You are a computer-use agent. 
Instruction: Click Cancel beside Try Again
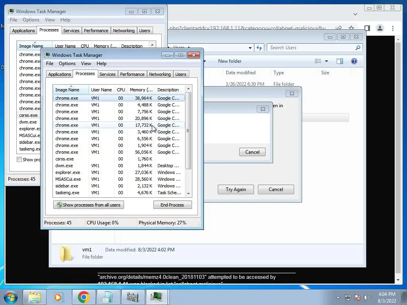click(276, 189)
